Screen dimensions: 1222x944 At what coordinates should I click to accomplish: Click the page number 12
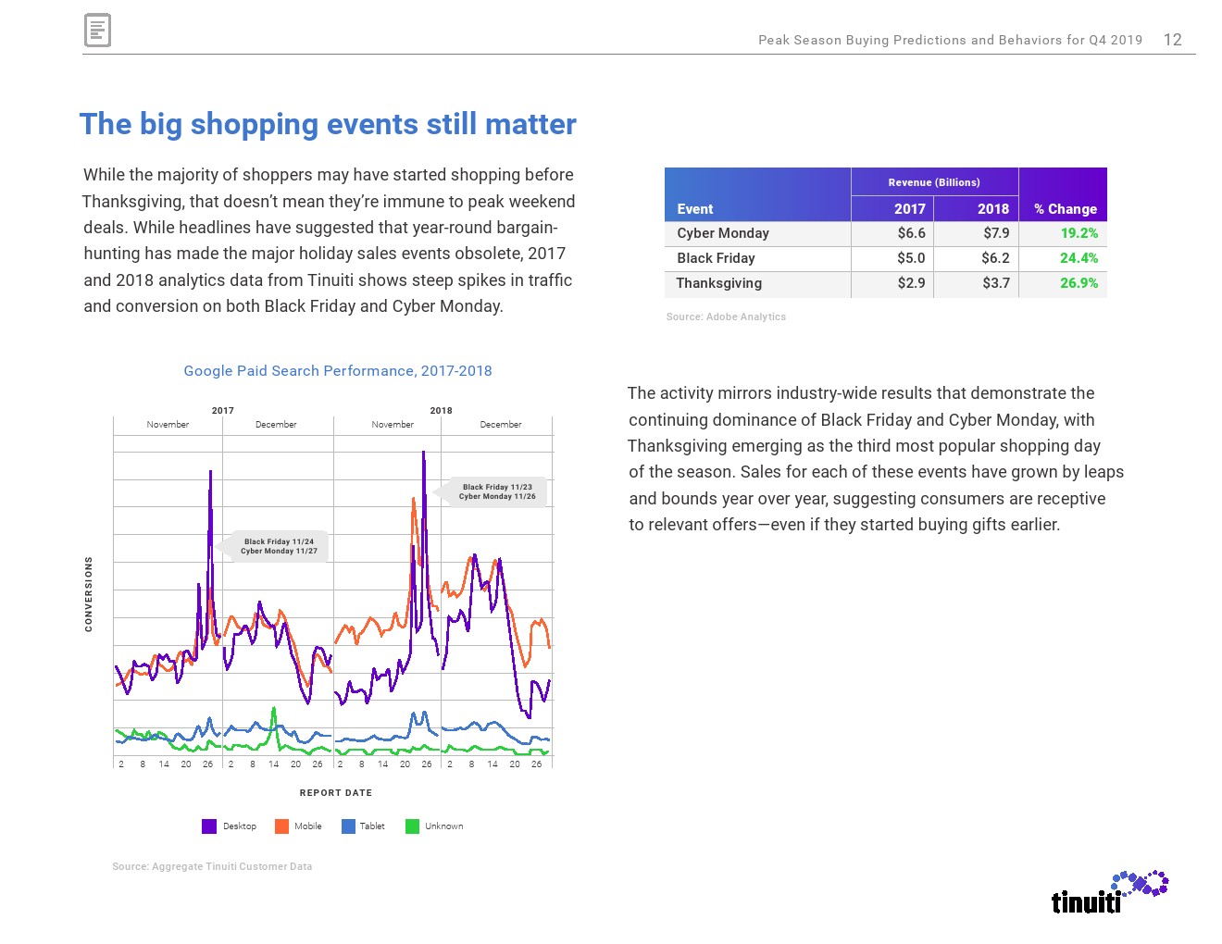(x=1172, y=40)
